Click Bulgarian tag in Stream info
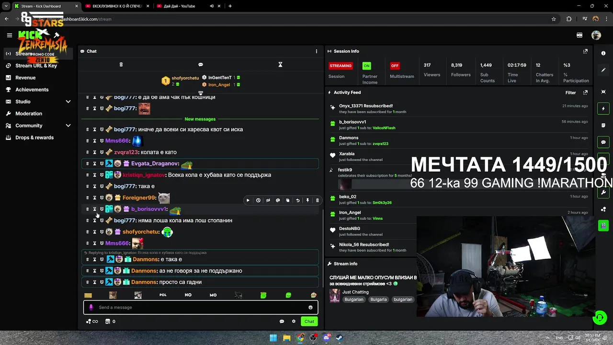Viewport: 613px width, 345px height. pyautogui.click(x=354, y=299)
